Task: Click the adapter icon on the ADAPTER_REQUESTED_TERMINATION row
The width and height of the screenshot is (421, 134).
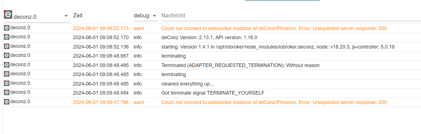Action: [x=7, y=65]
